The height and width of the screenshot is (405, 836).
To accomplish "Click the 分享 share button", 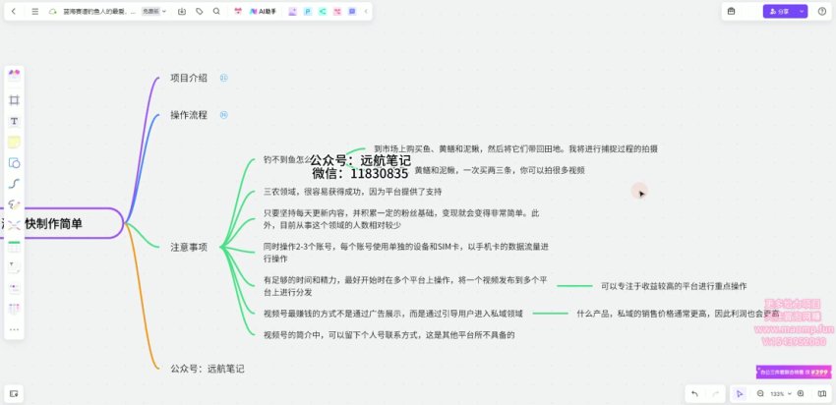I will point(778,11).
